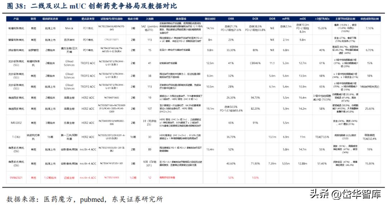Click the mPFS value '6.9m'

(x=286, y=137)
